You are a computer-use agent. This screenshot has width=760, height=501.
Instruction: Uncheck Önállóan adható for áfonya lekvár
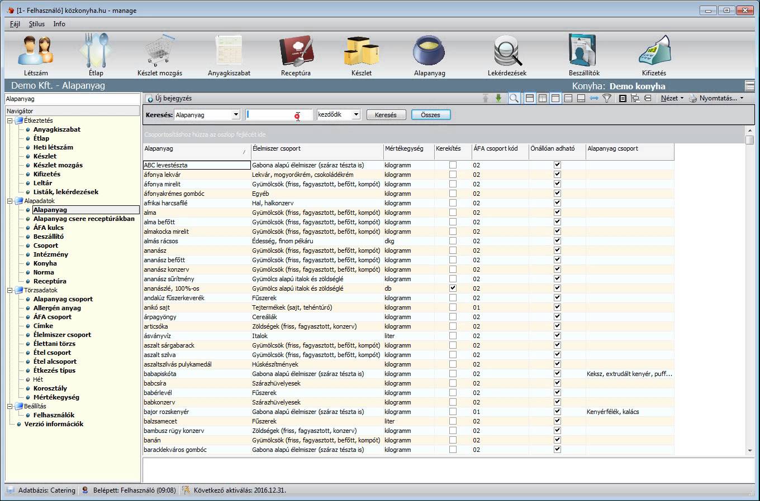coord(557,175)
